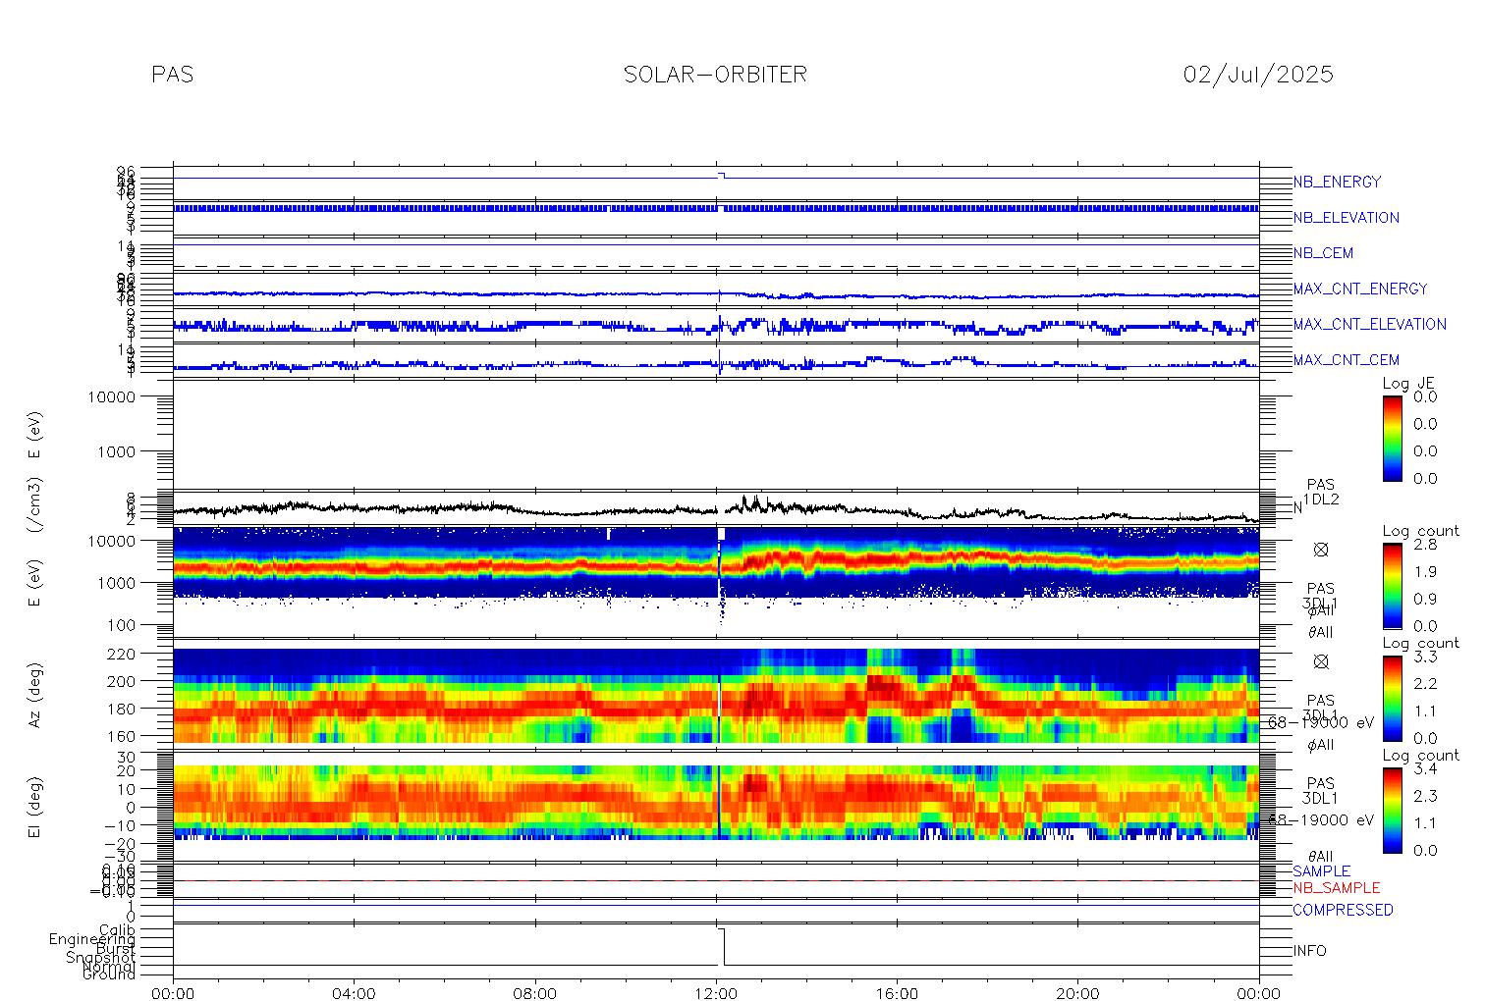
Task: Click the red NB_SAMPLE label
Action: (1336, 887)
